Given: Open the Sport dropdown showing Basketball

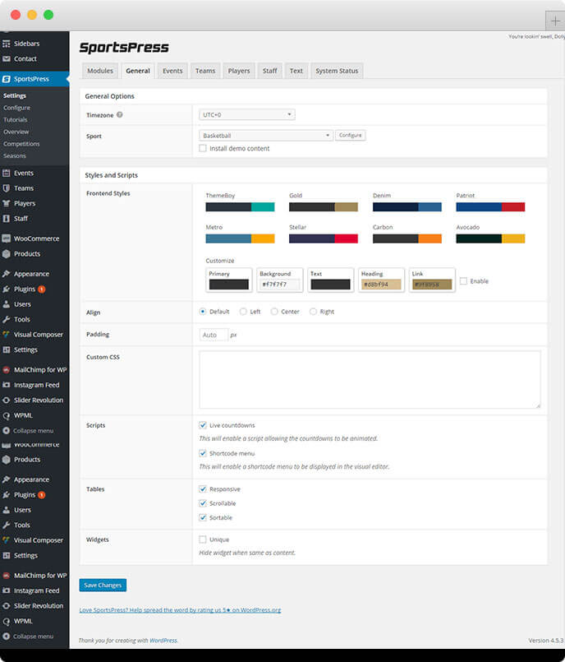Looking at the screenshot, I should (x=265, y=136).
